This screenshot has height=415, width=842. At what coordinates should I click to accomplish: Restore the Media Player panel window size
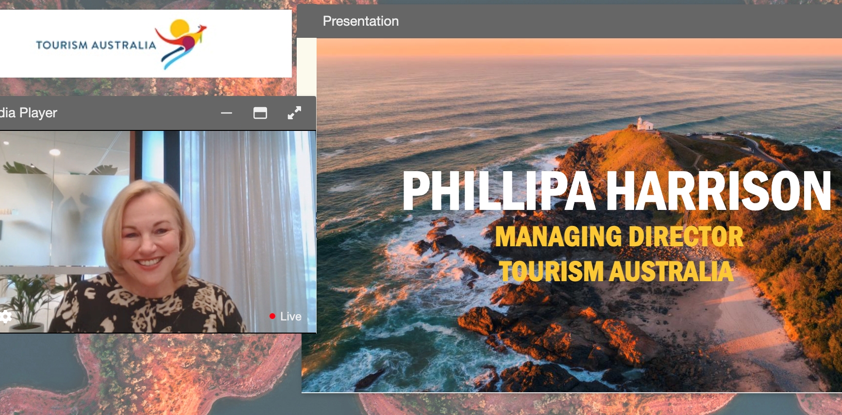pyautogui.click(x=260, y=113)
